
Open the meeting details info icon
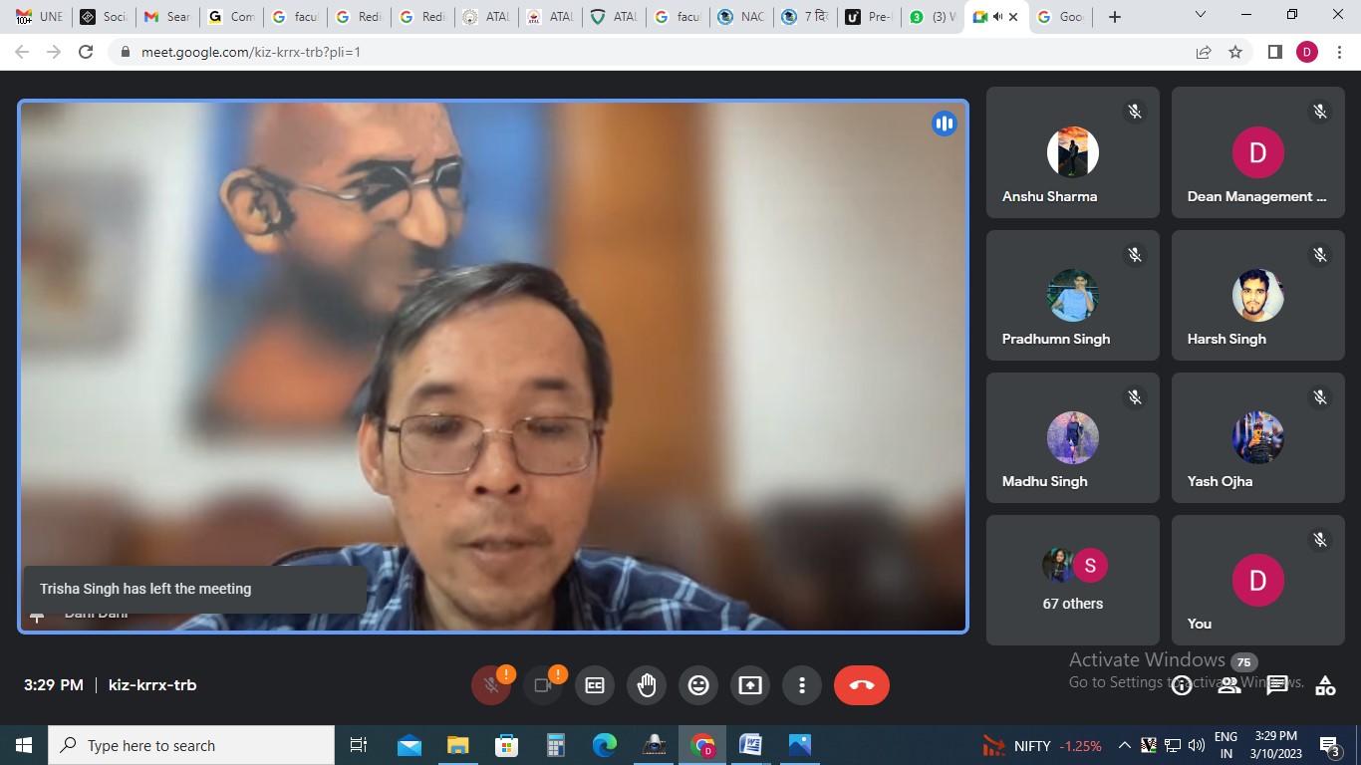pyautogui.click(x=1182, y=685)
